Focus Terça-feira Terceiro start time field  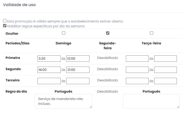click(137, 81)
